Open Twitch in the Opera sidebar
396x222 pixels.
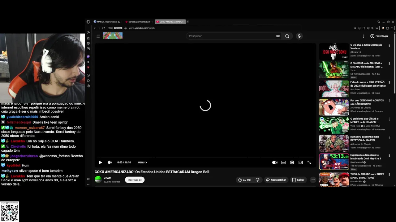88,57
